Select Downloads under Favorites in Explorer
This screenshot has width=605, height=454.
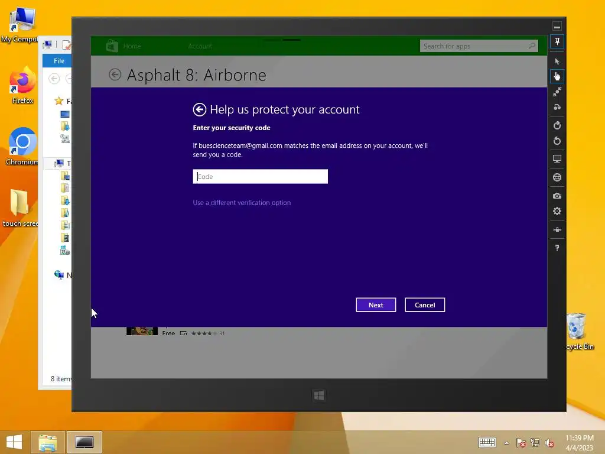click(65, 127)
